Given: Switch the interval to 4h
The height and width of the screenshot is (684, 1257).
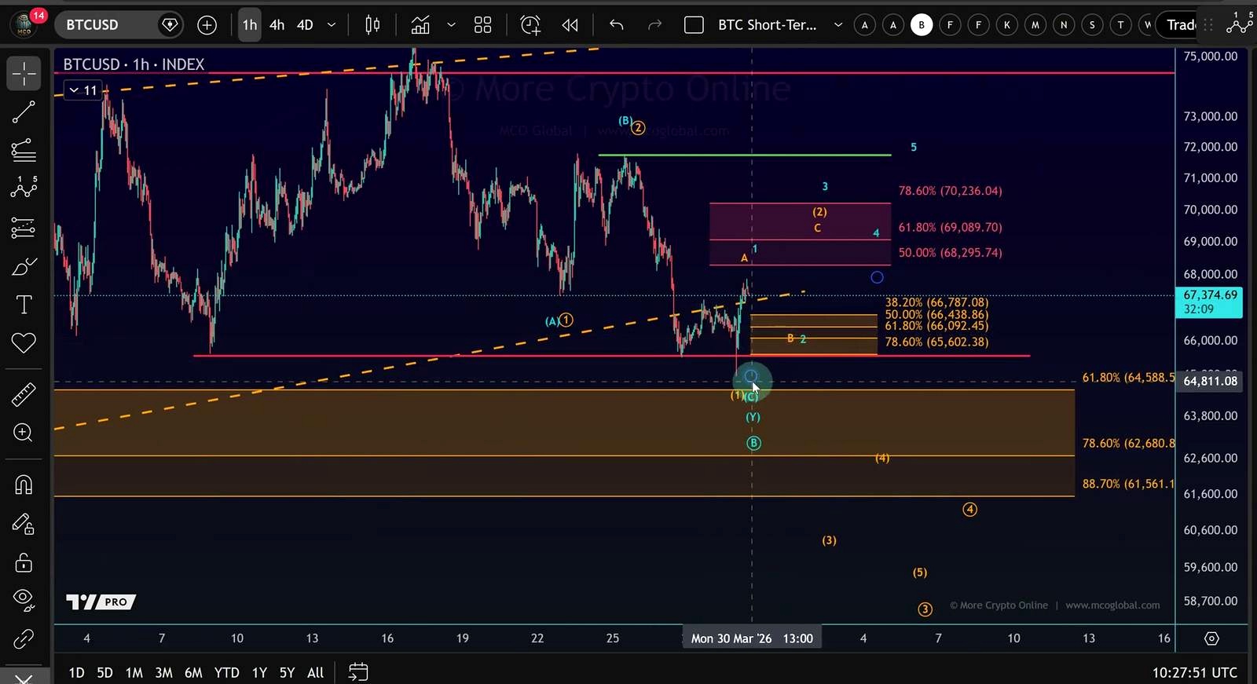Looking at the screenshot, I should pos(277,25).
